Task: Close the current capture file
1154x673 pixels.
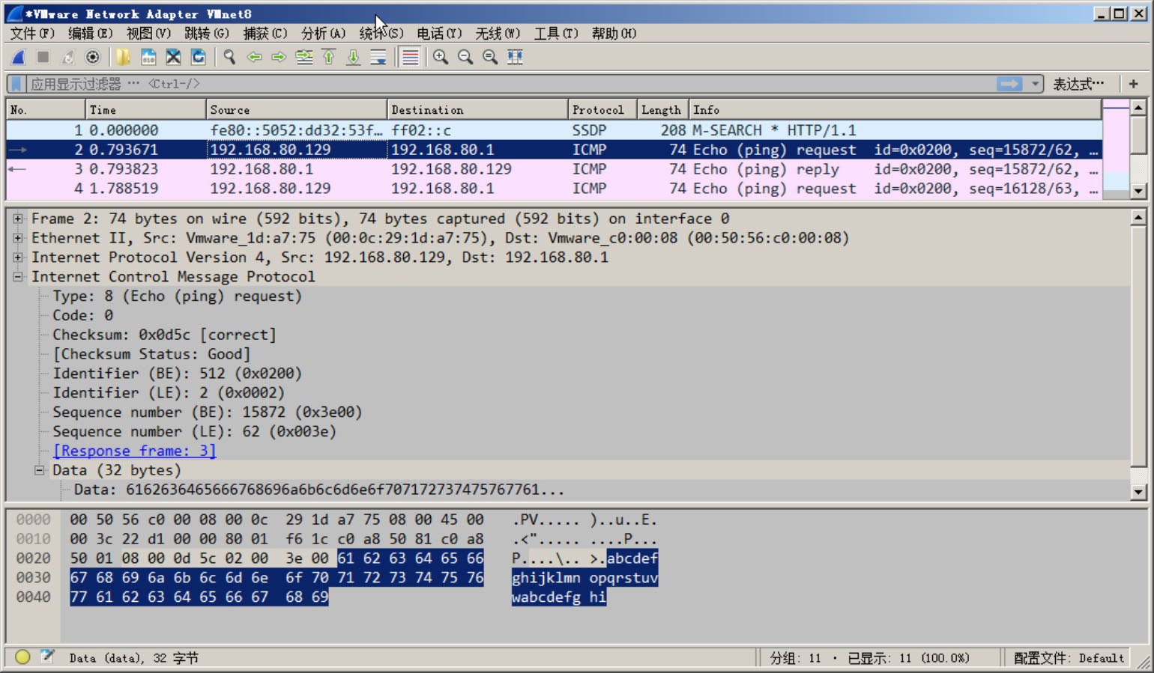Action: coord(173,57)
